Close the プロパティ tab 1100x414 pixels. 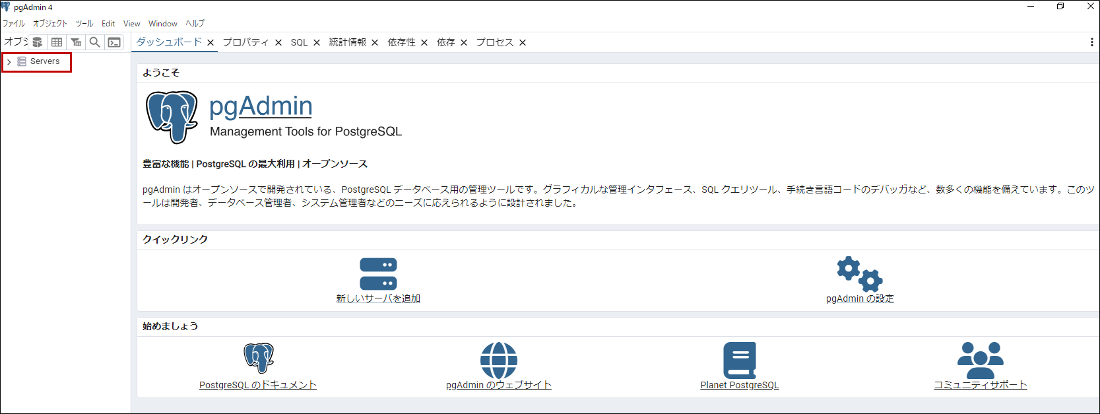pyautogui.click(x=278, y=42)
